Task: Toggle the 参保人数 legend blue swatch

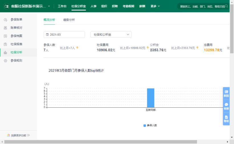Action: [x=145, y=126]
